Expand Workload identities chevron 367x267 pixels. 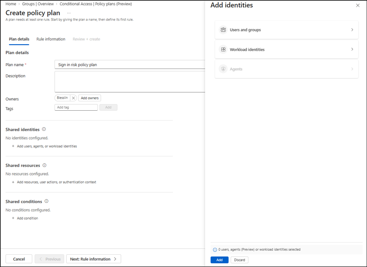[352, 49]
